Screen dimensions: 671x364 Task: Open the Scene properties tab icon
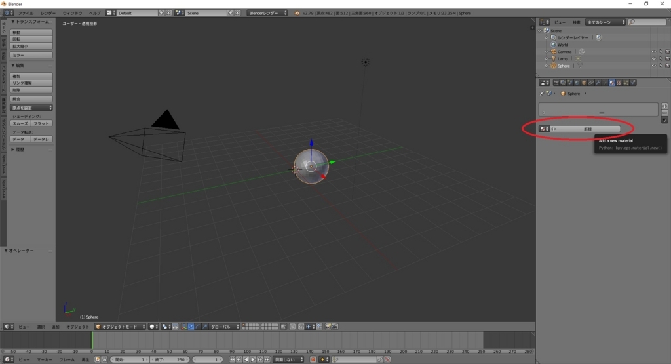pyautogui.click(x=570, y=83)
